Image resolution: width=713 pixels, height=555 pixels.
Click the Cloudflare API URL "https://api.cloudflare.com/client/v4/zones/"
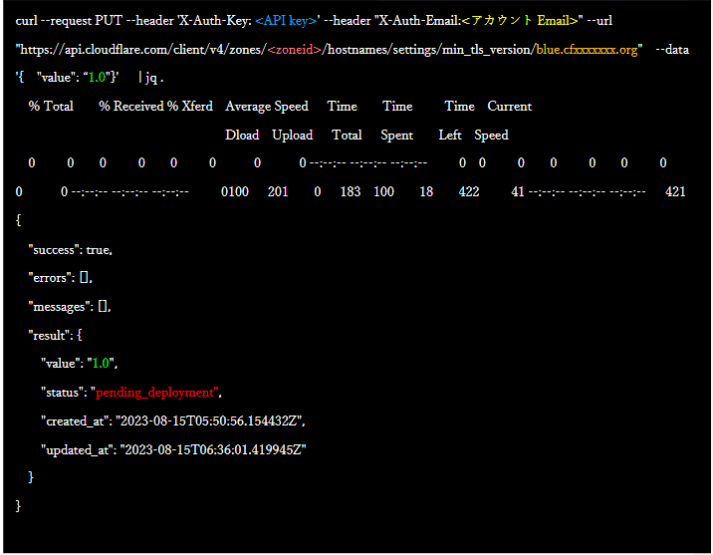click(142, 50)
